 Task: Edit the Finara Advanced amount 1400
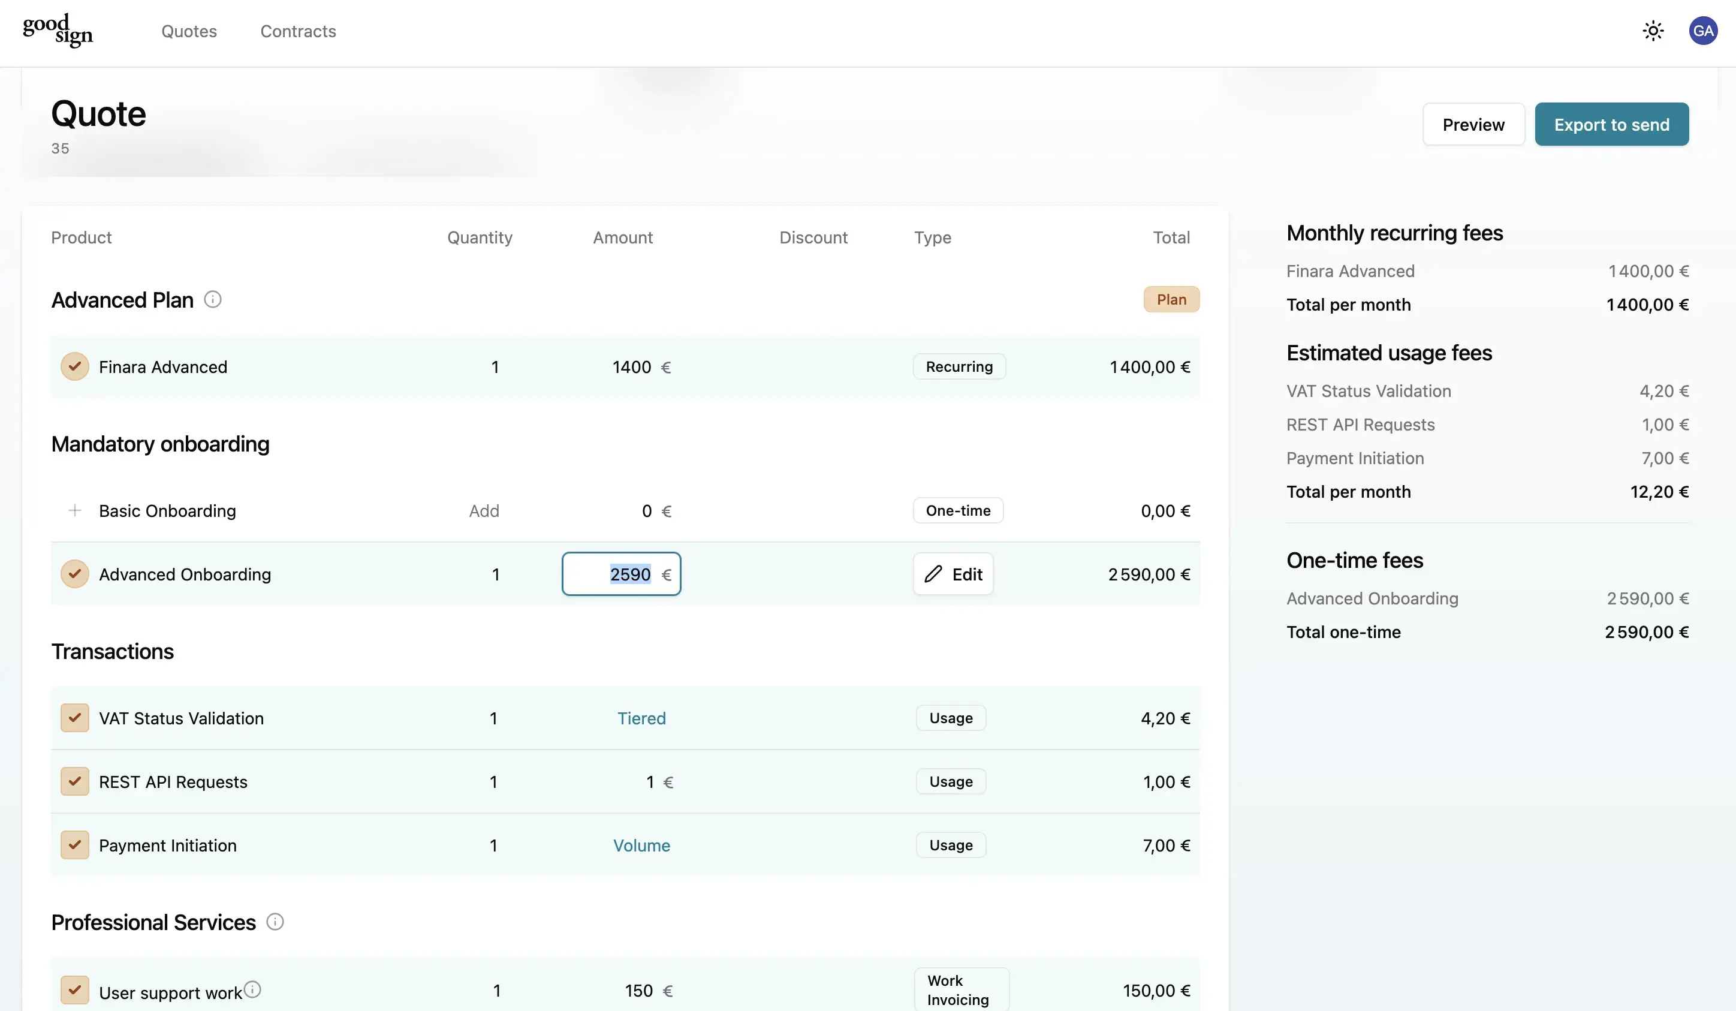632,368
